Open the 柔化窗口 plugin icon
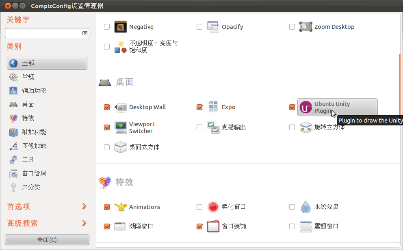The width and height of the screenshot is (403, 250). (x=213, y=207)
